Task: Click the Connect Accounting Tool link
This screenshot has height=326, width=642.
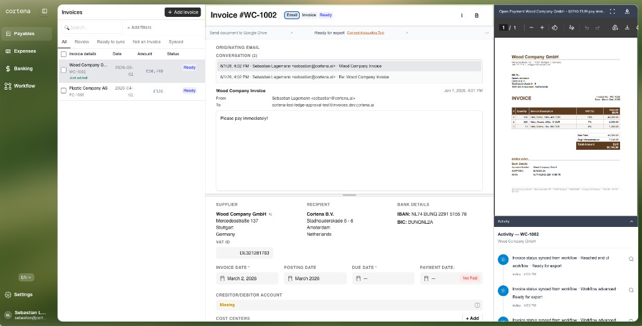Action: coord(366,33)
